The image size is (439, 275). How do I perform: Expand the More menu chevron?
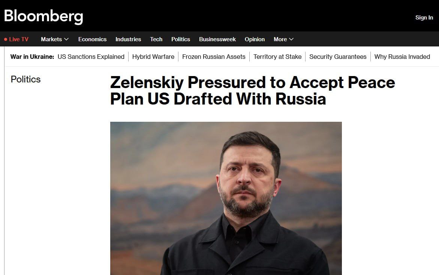click(291, 39)
